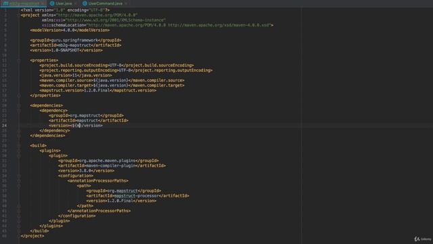Viewport: 433px width, 244px height.
Task: Click the closing annotationProcessorPaths tag
Action: (99, 211)
